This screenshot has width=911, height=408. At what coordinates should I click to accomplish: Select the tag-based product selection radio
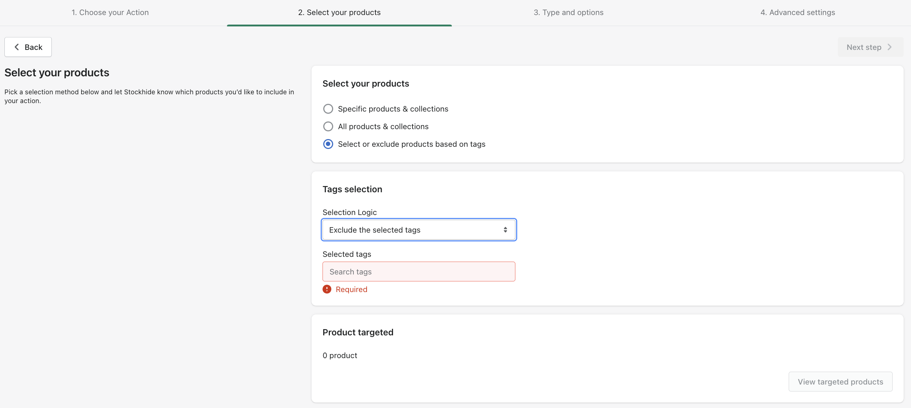(x=328, y=144)
